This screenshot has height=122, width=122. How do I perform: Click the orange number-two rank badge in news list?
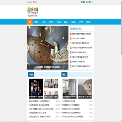pyautogui.click(x=71, y=39)
